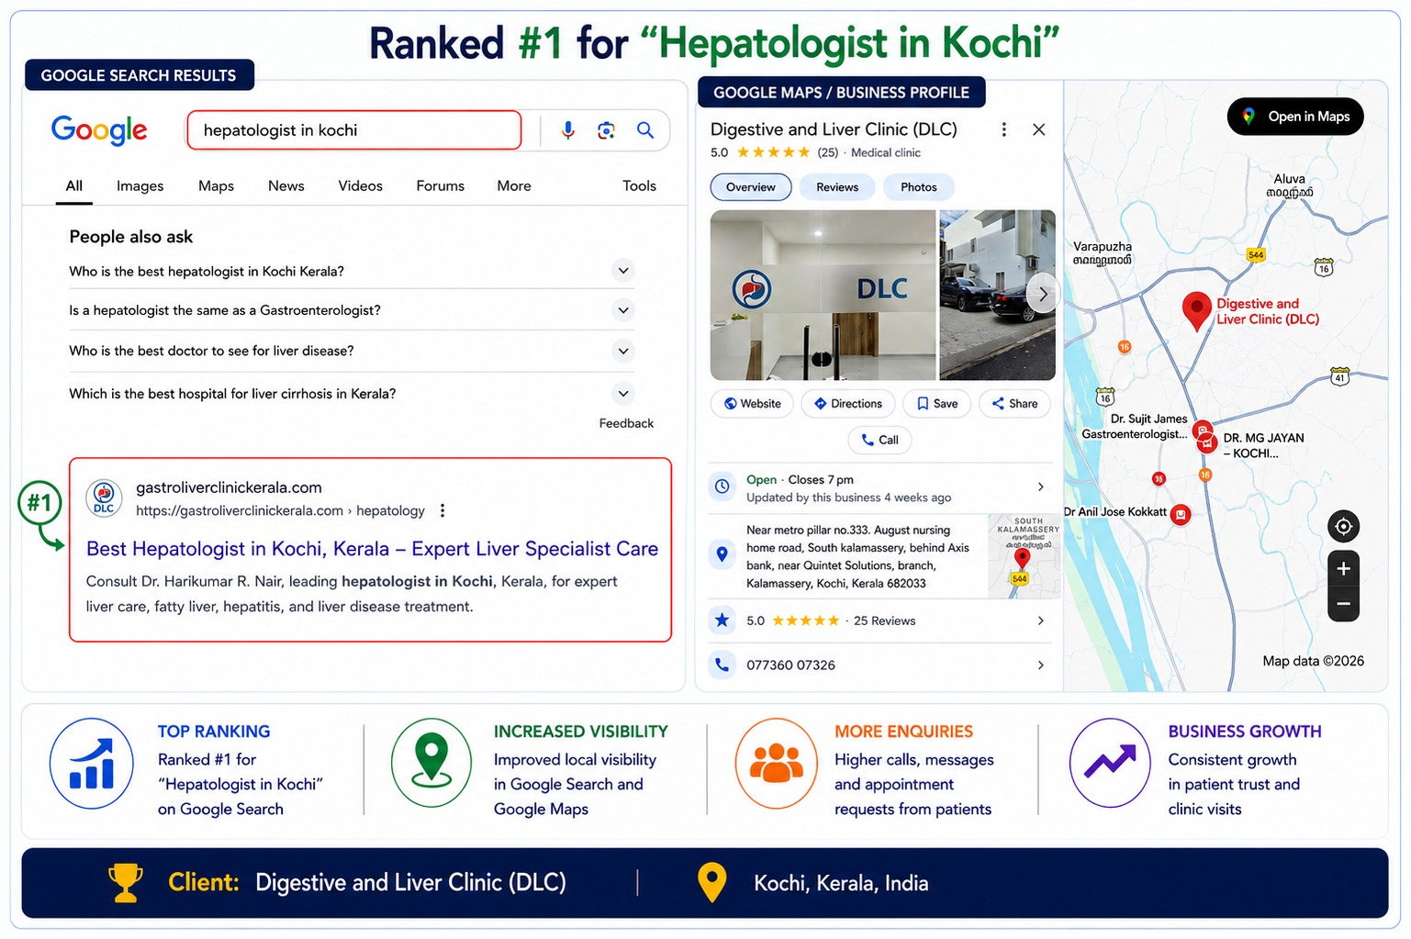Click the phone icon beside 077360 07326
This screenshot has width=1411, height=939.
pos(722,664)
